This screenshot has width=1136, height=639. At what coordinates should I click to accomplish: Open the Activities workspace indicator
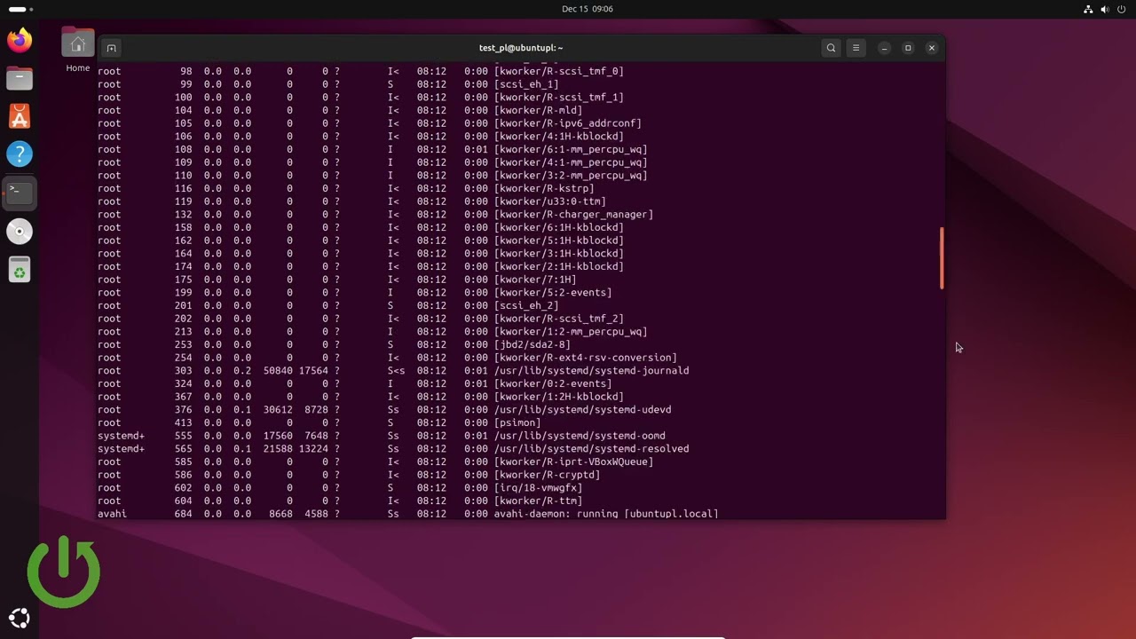click(x=20, y=9)
